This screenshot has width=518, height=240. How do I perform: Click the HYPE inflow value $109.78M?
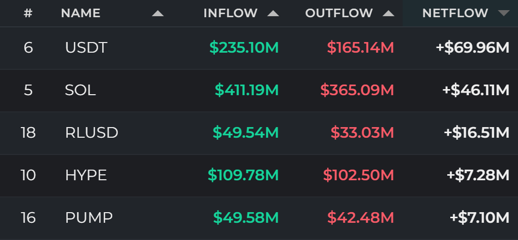[243, 175]
